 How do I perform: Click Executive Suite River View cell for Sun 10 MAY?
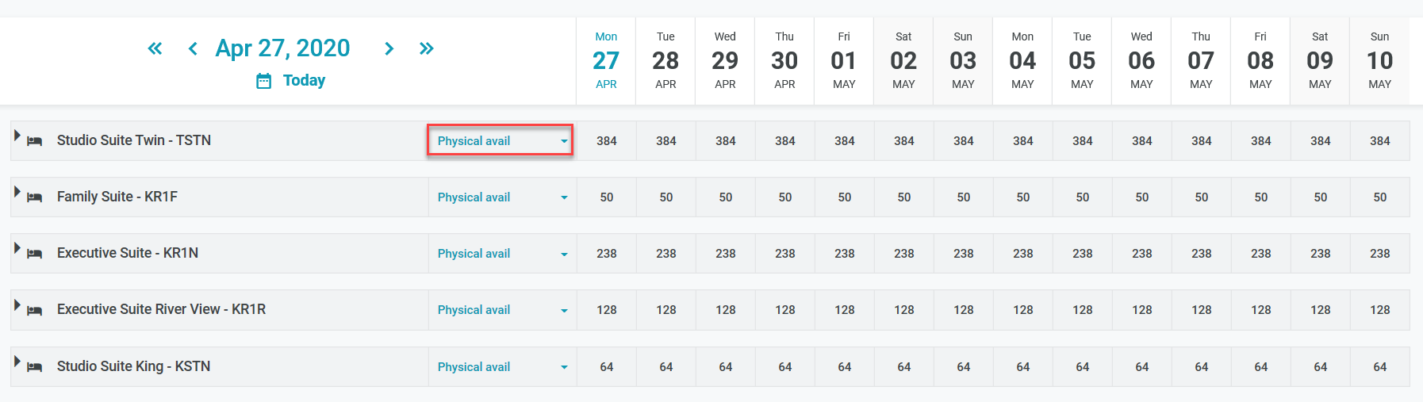pos(1379,310)
